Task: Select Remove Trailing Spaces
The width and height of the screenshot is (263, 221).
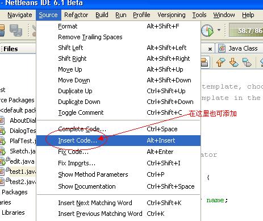Action: point(118,37)
